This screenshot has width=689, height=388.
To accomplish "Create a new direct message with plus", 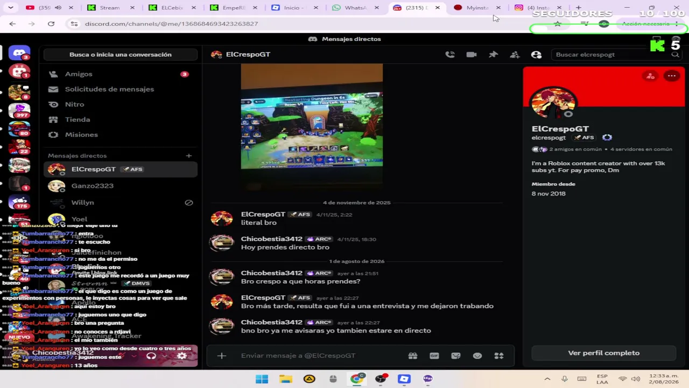I will [x=188, y=156].
